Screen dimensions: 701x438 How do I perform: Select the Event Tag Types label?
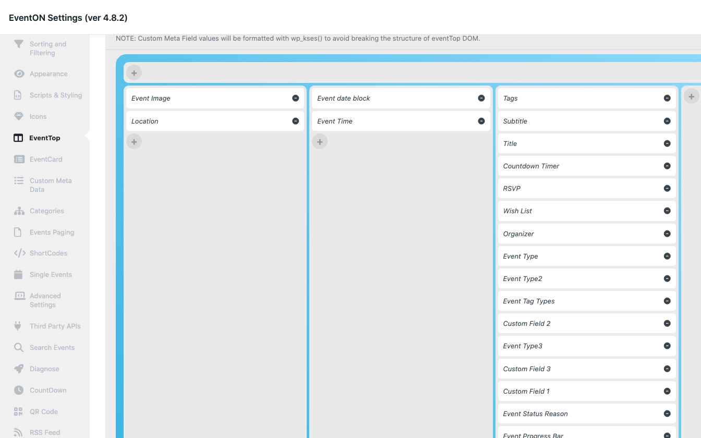[x=529, y=301]
